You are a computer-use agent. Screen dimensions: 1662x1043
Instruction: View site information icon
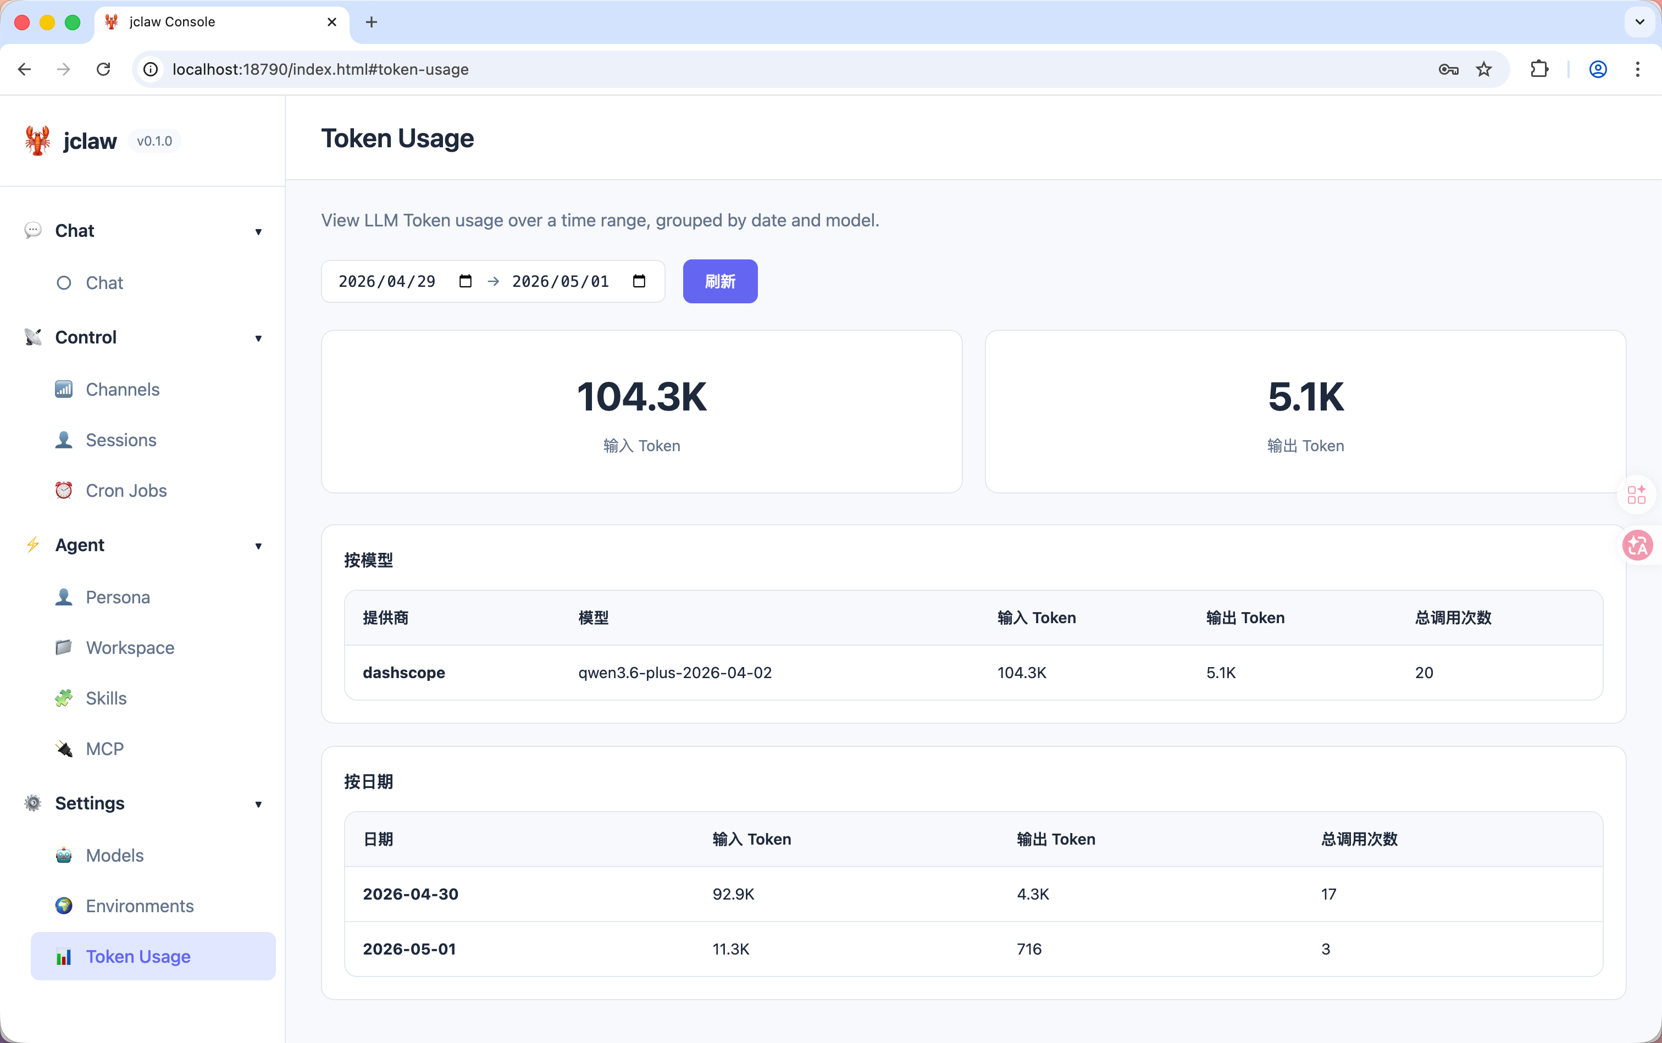point(151,69)
